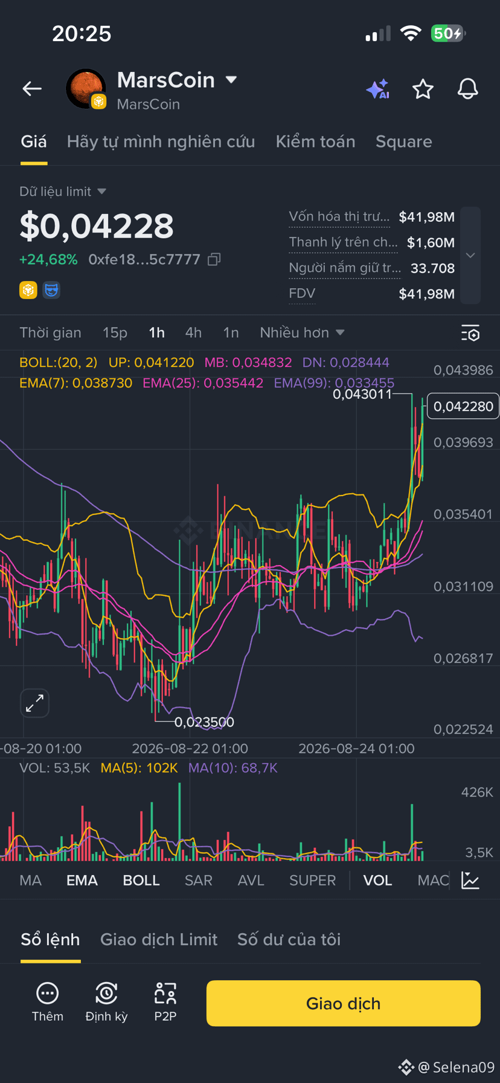This screenshot has width=500, height=1083.
Task: Toggle the MA indicator
Action: tap(31, 880)
